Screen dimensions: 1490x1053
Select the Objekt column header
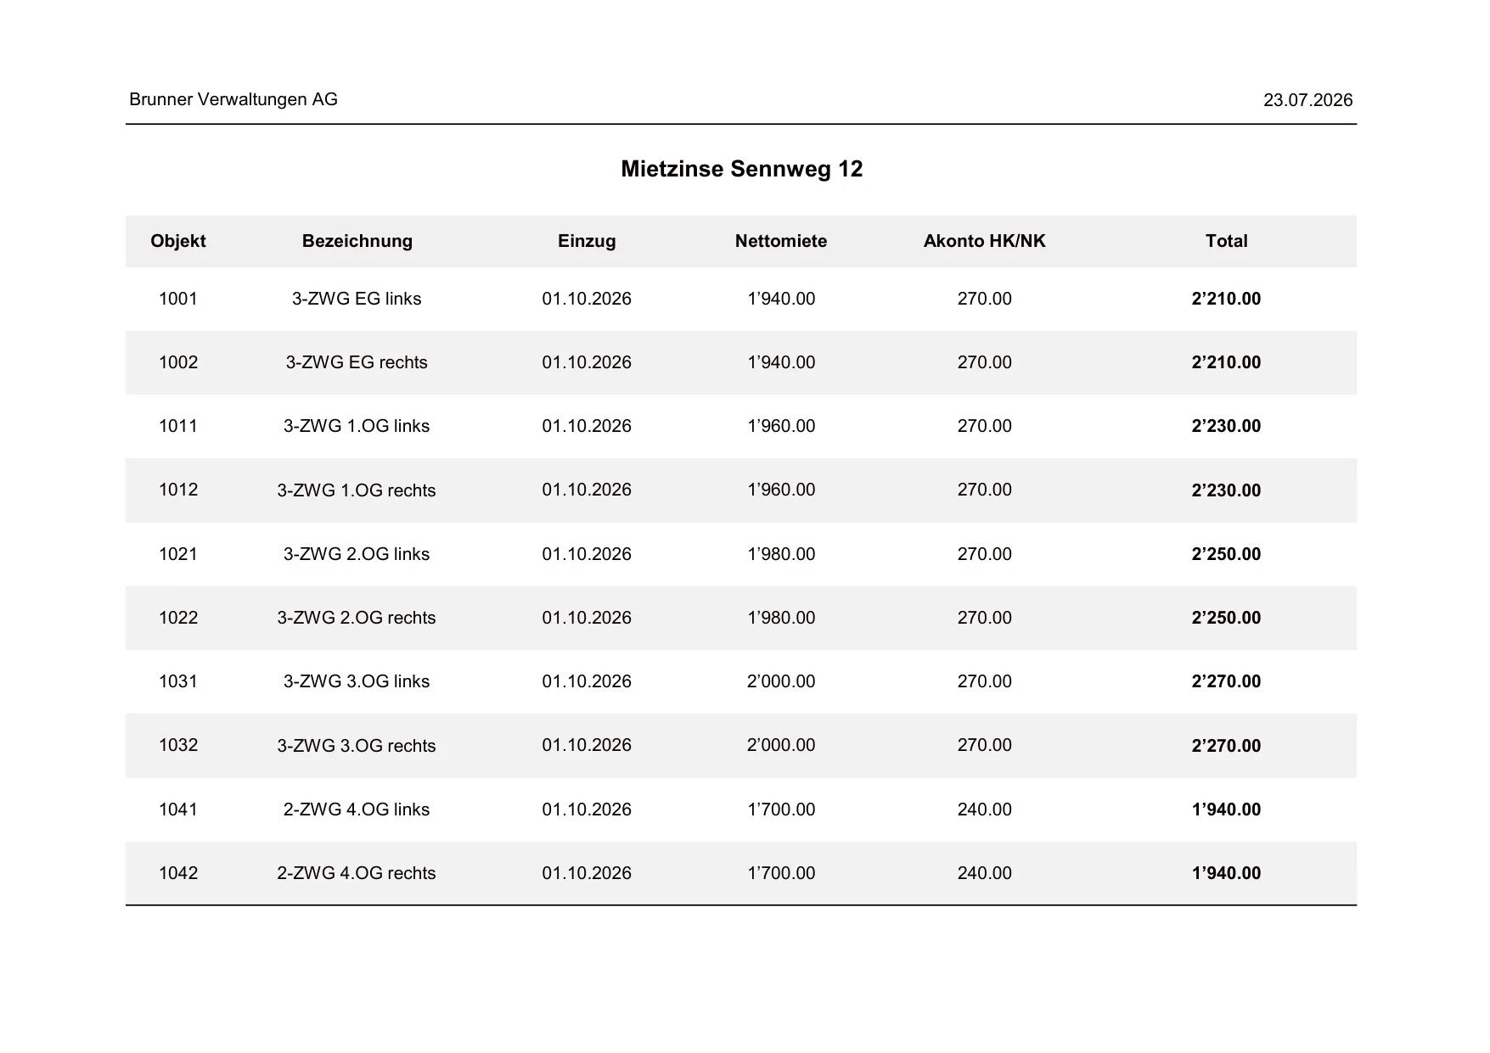pyautogui.click(x=178, y=241)
